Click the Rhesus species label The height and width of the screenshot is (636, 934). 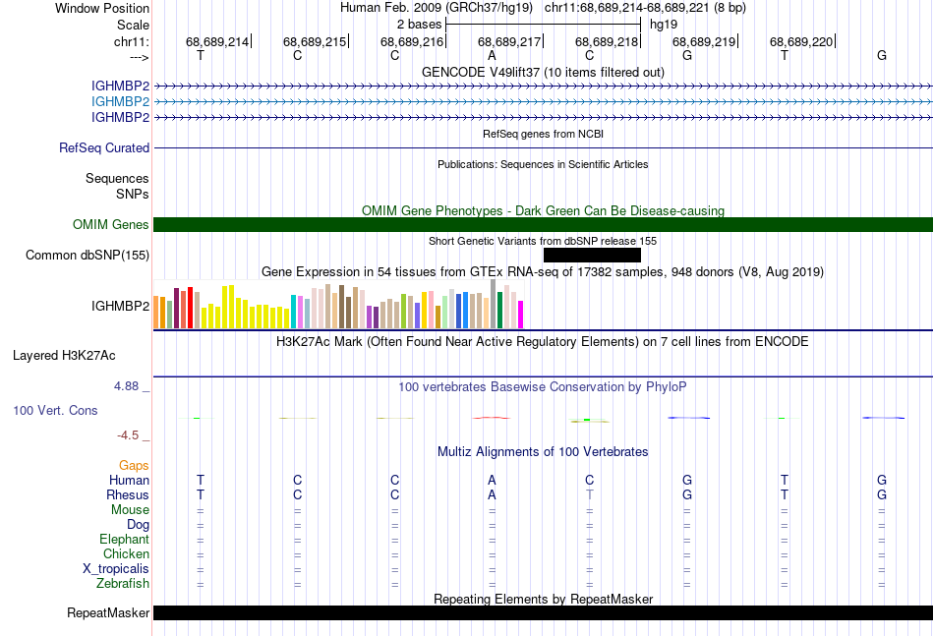tap(128, 494)
